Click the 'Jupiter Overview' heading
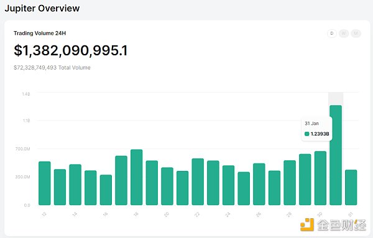 click(42, 8)
